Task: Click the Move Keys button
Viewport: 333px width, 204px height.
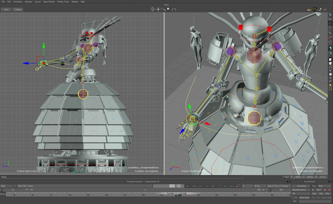Action: coord(304,197)
